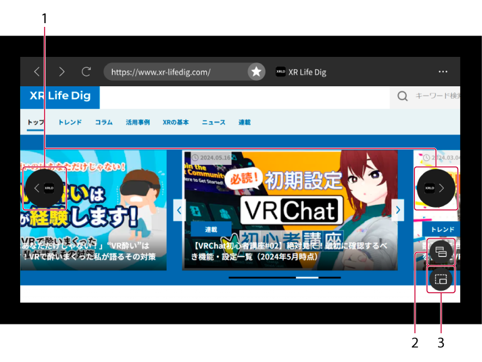The height and width of the screenshot is (362, 482).
Task: Click the VRで酔いまくった私が語るその対策 headline
Action: point(92,256)
